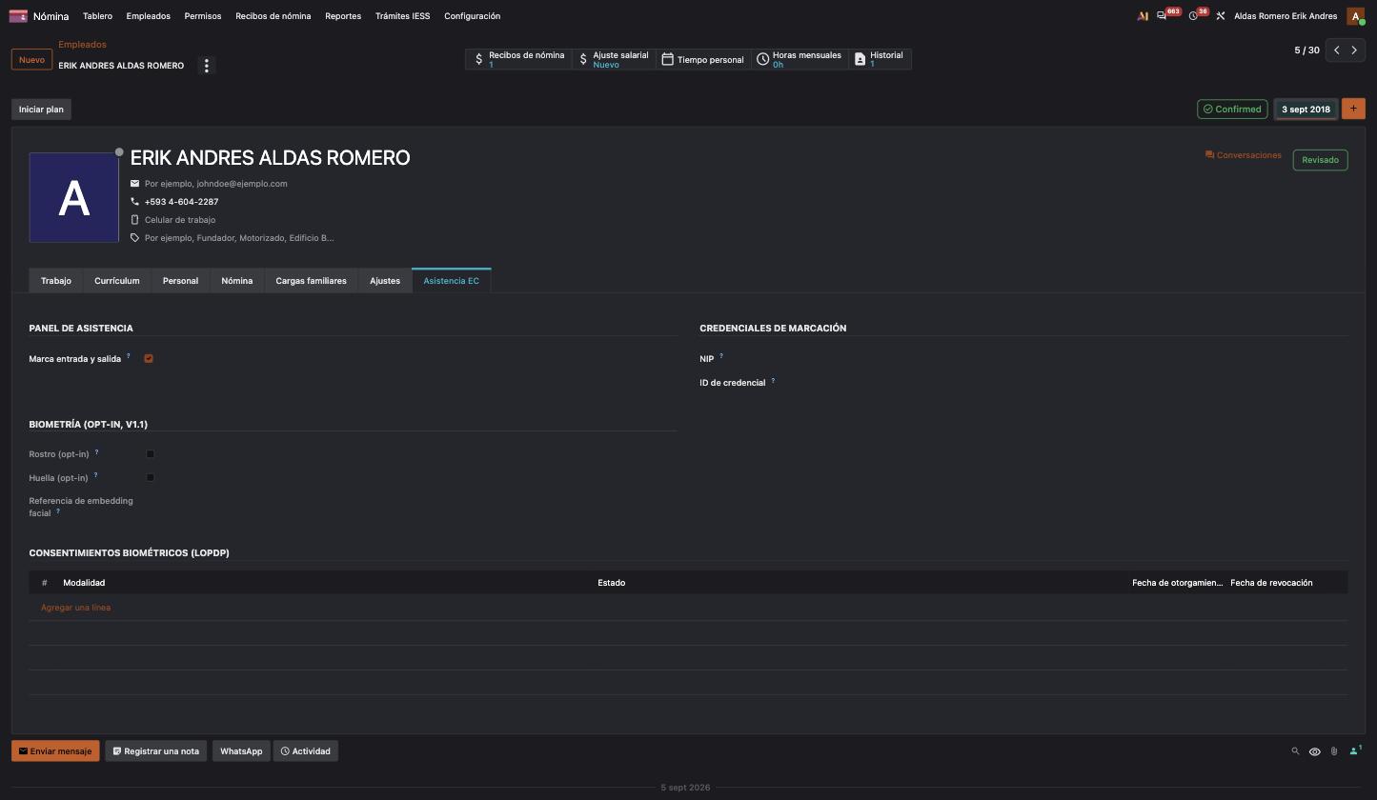Open the Permisos menu

coord(203,16)
